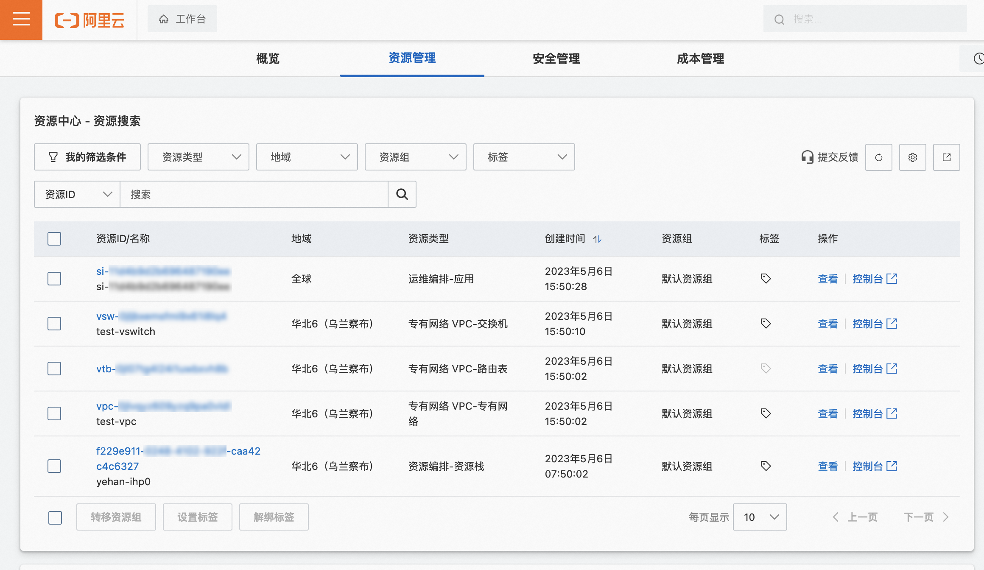Open the 每页显示 page size dropdown showing 10
Viewport: 984px width, 570px height.
tap(760, 517)
